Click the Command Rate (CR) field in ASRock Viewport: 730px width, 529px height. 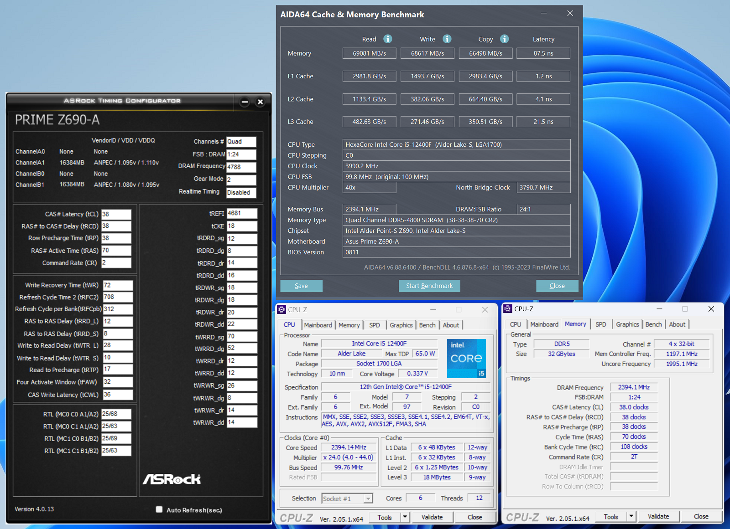(116, 263)
